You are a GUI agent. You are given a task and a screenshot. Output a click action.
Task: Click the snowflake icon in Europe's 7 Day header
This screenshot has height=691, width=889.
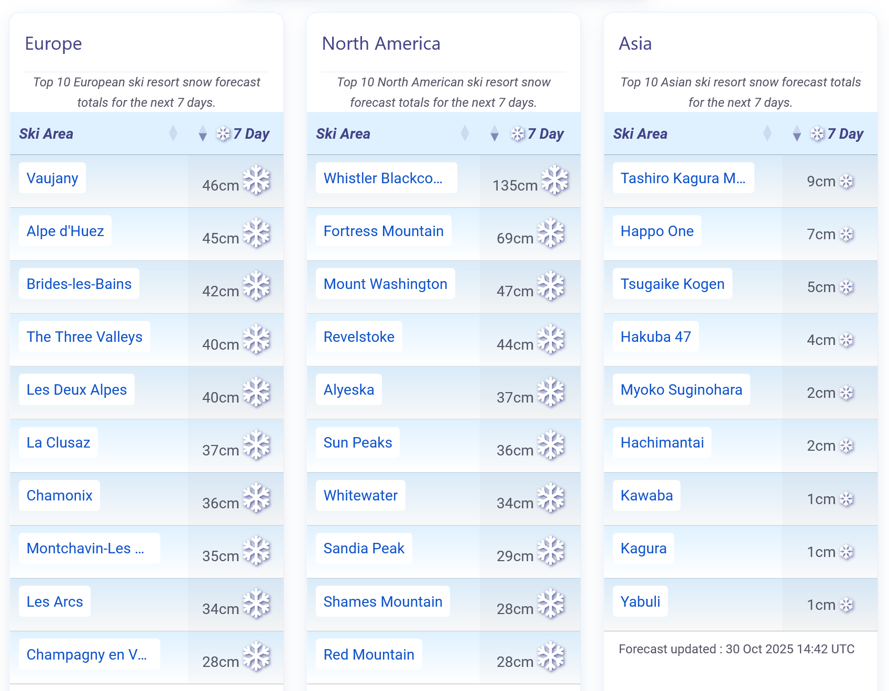224,134
